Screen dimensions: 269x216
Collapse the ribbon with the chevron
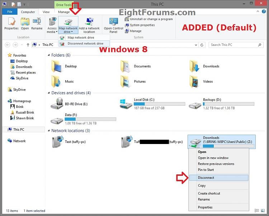pyautogui.click(x=258, y=11)
